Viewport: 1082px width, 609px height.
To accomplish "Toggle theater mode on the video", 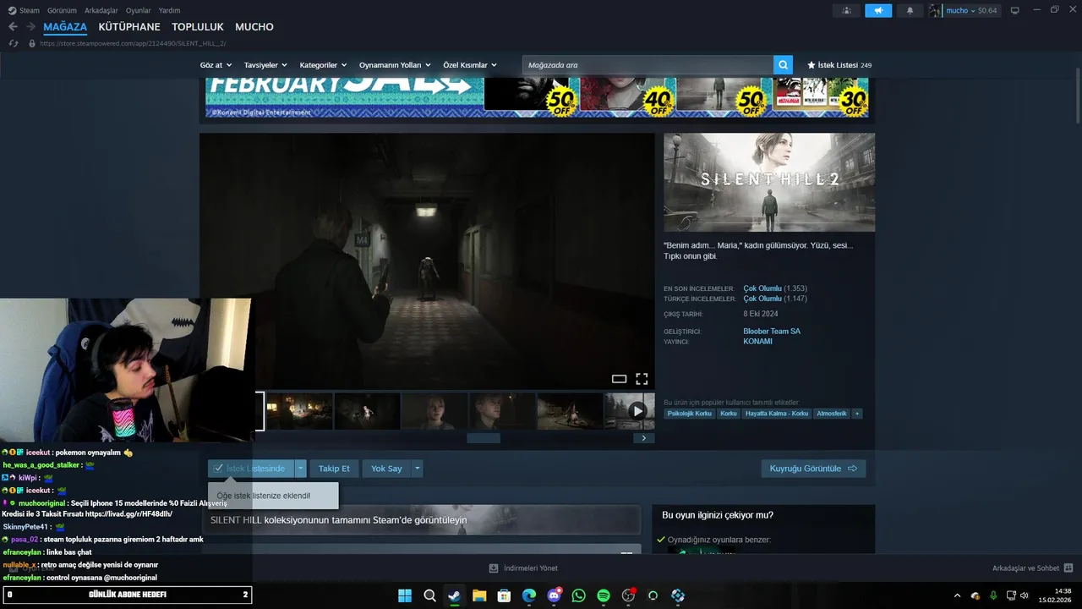I will tap(619, 379).
